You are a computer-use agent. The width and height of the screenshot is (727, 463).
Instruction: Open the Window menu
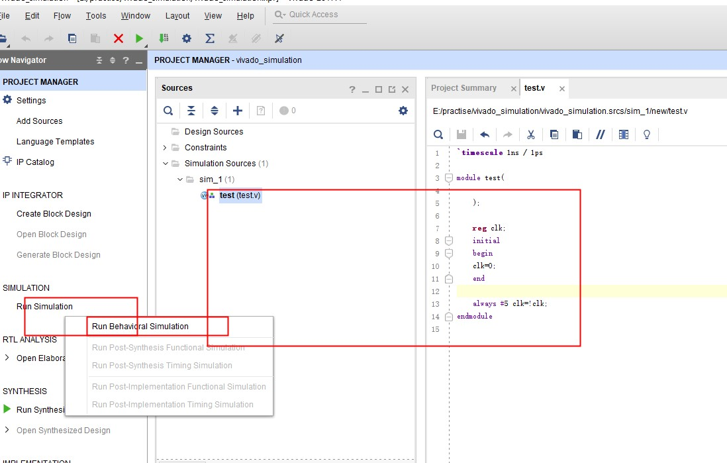135,16
